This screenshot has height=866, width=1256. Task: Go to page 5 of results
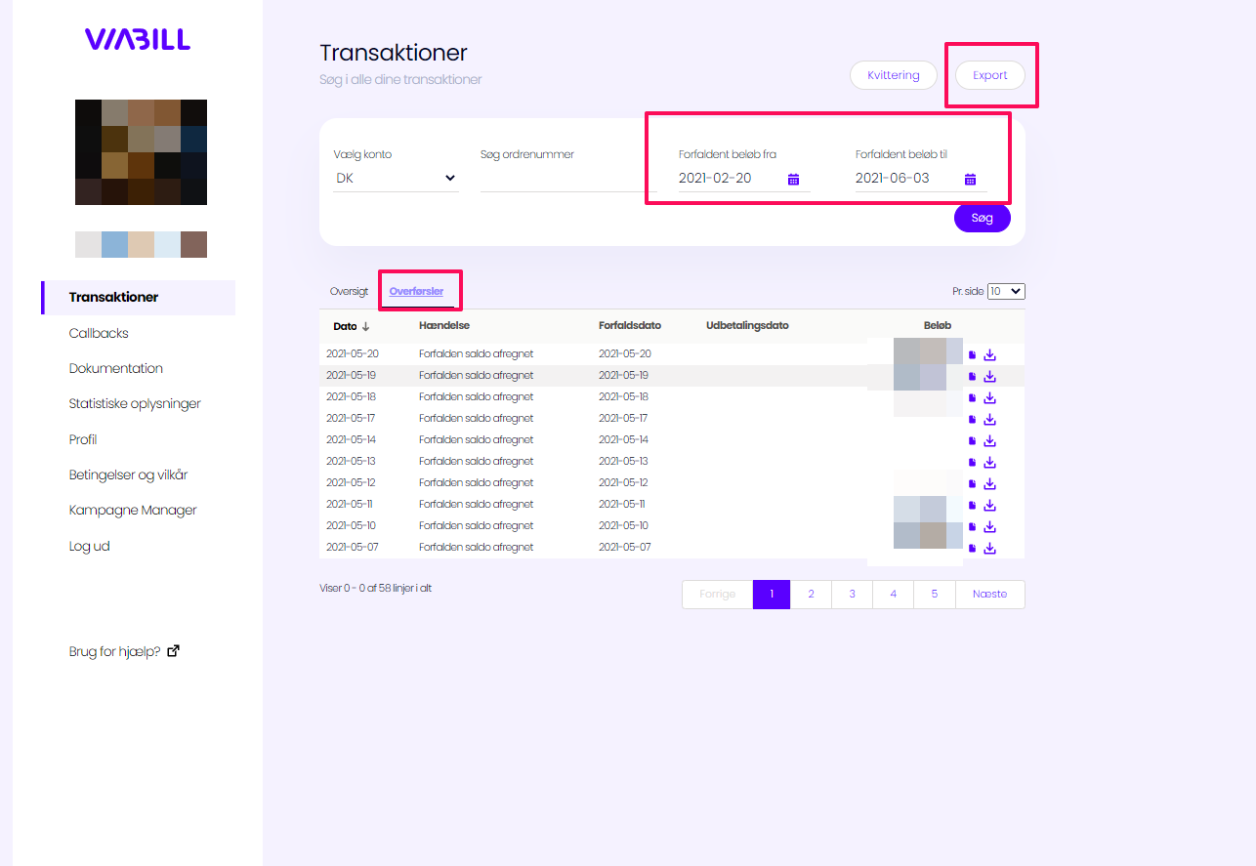[934, 595]
